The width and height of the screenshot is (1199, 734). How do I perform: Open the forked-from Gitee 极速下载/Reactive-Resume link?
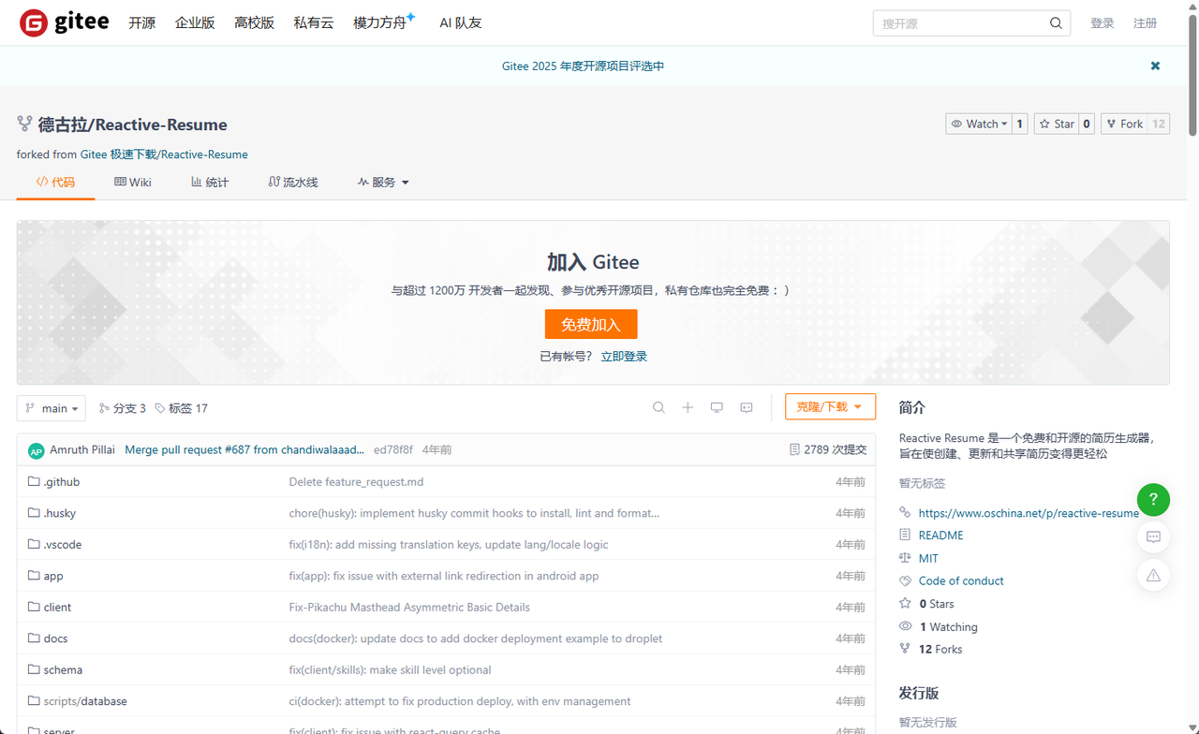pyautogui.click(x=164, y=154)
